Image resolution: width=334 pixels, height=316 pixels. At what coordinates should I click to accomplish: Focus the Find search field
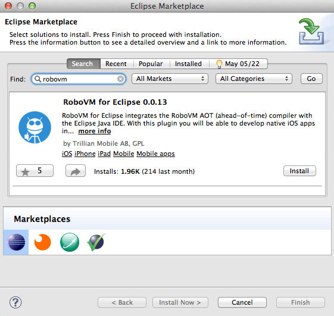pyautogui.click(x=79, y=79)
